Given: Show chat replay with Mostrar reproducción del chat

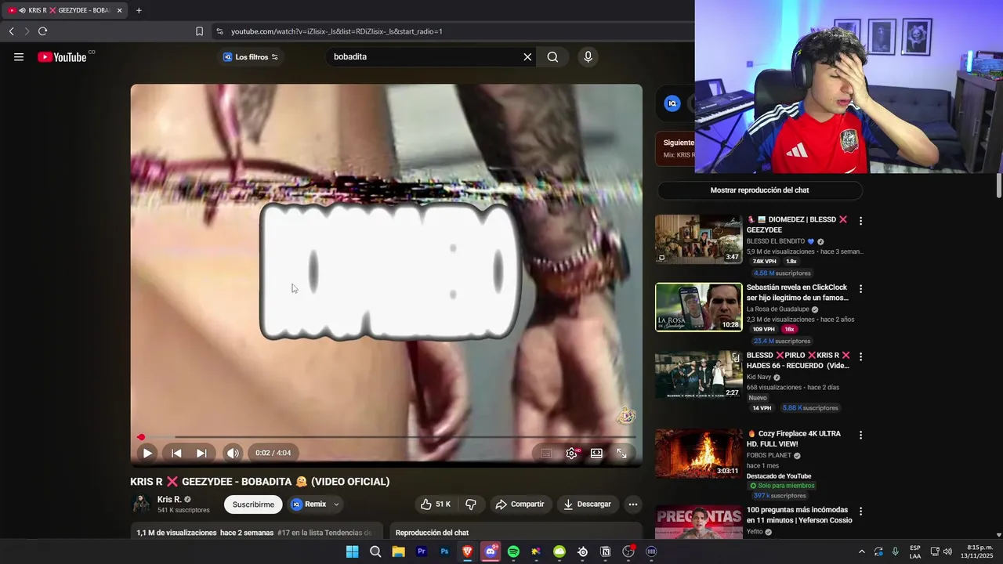Looking at the screenshot, I should (759, 190).
